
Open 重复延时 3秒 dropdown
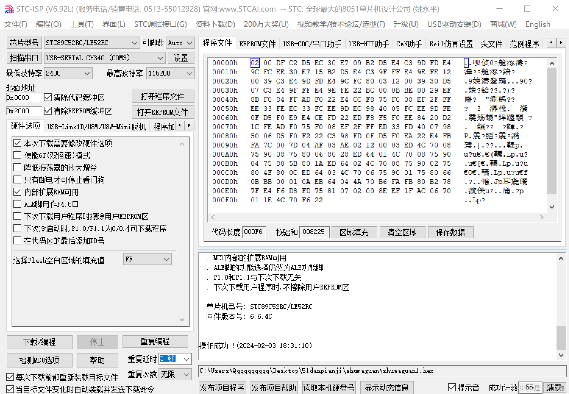click(187, 359)
